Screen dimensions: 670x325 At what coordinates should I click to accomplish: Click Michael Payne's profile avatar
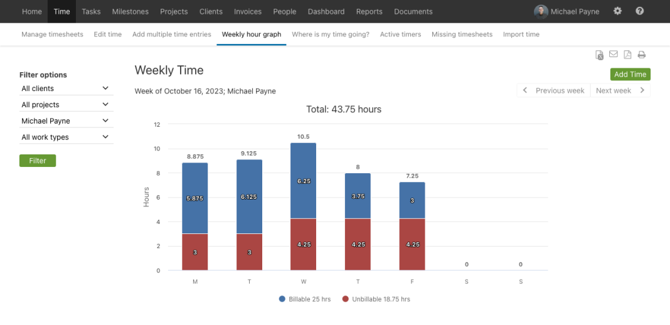pos(540,11)
